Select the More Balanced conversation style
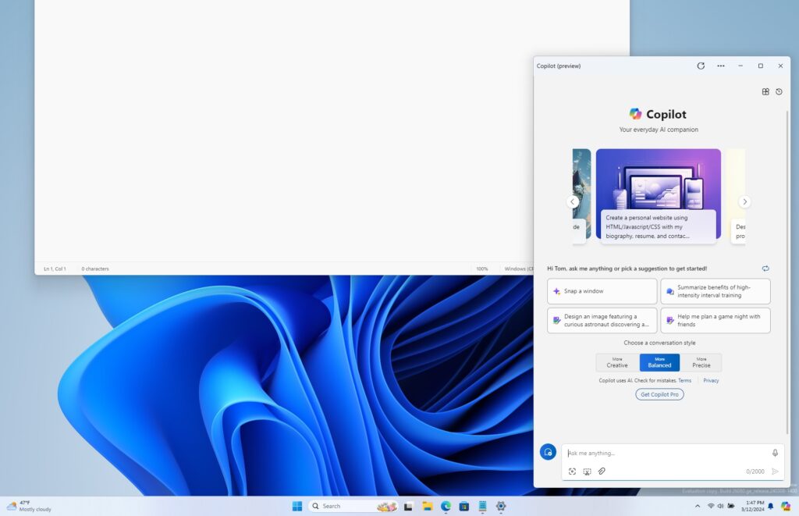 (659, 362)
